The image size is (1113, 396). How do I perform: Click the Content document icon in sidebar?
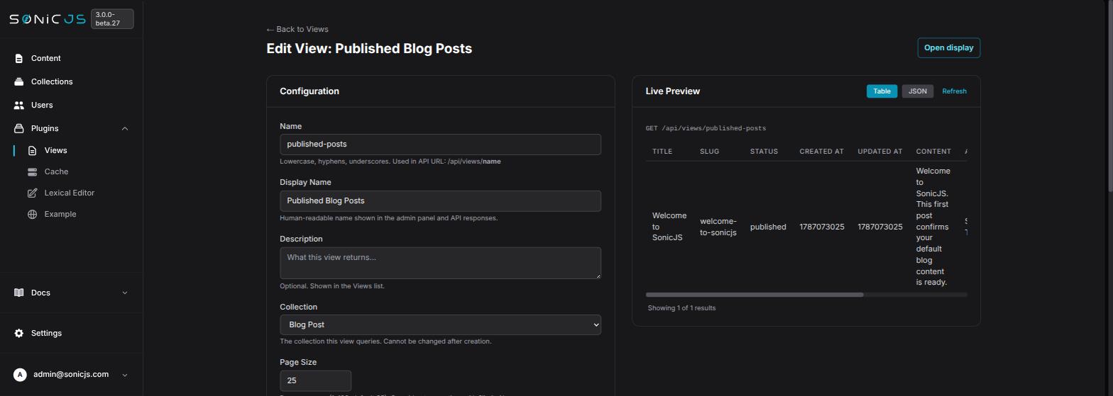(x=19, y=58)
